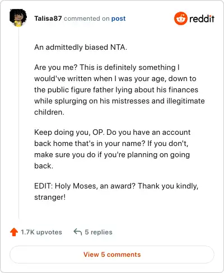Click the "EDIT: Holy Moses" line
This screenshot has height=273, width=224.
(x=116, y=186)
